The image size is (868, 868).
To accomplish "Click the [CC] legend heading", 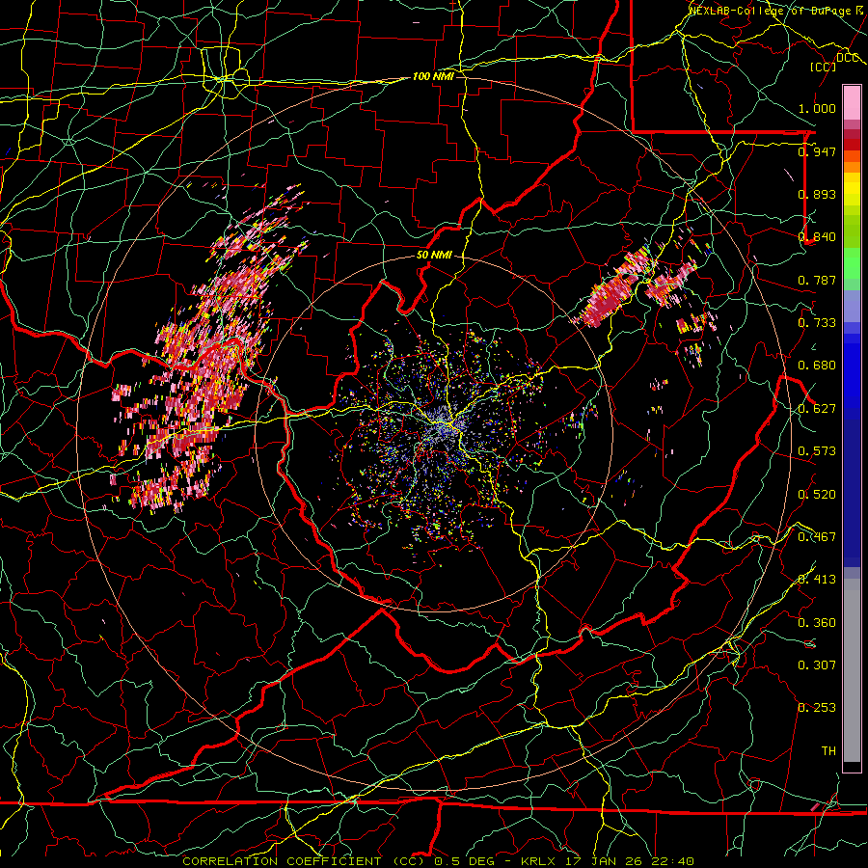I will click(x=823, y=67).
